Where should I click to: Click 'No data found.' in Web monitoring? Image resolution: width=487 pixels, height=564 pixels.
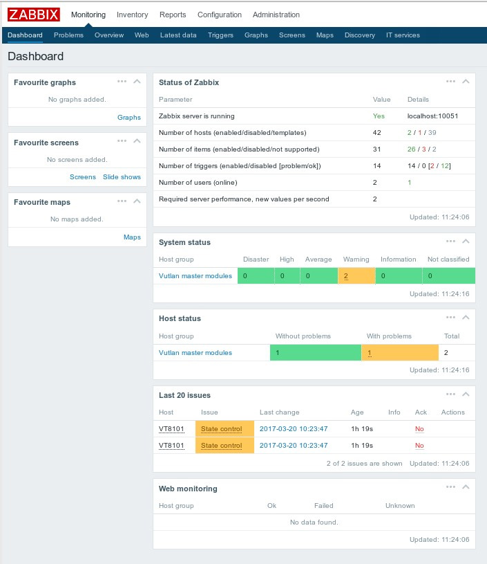pyautogui.click(x=314, y=522)
